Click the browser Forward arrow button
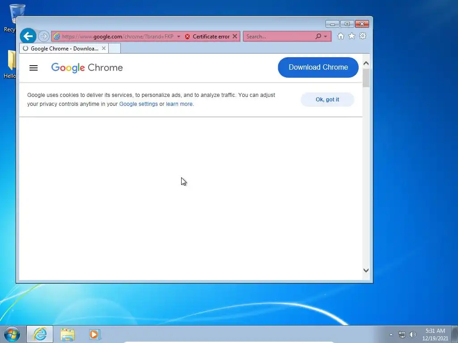 coord(43,37)
